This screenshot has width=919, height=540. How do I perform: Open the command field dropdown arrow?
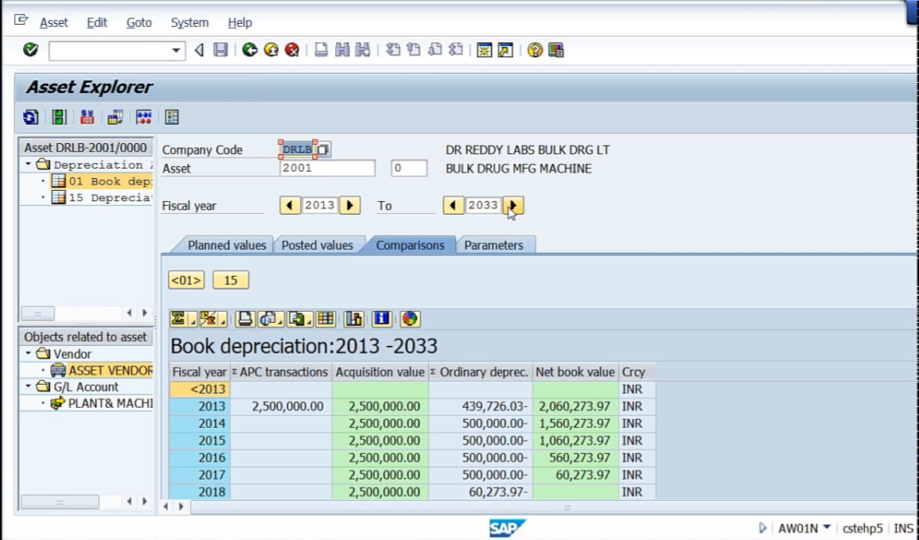coord(175,50)
